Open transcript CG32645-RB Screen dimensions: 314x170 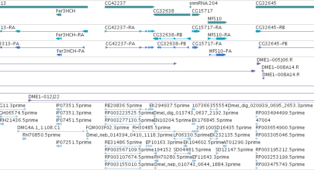click(x=270, y=28)
